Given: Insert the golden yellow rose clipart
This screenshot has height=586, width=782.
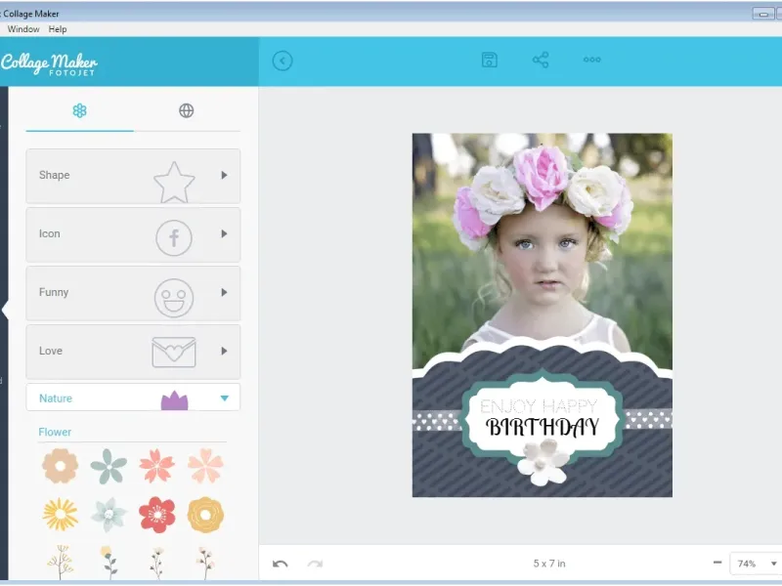Looking at the screenshot, I should 205,515.
